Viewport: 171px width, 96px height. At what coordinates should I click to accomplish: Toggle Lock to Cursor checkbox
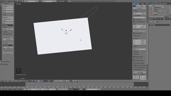pyautogui.click(x=134, y=19)
